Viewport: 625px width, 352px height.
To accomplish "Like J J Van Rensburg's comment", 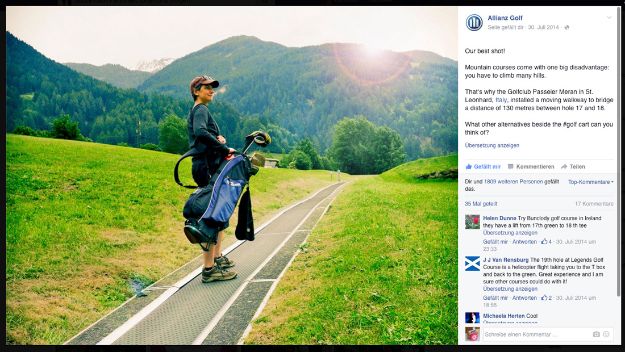I will 495,298.
